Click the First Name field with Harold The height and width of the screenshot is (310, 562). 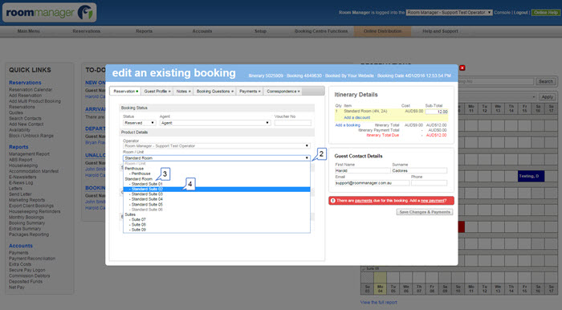tap(362, 170)
